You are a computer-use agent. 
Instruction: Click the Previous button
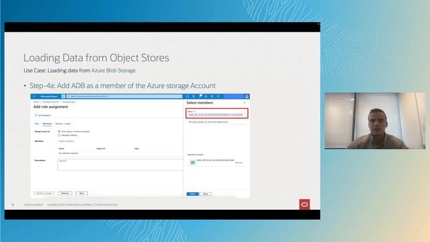click(x=65, y=193)
